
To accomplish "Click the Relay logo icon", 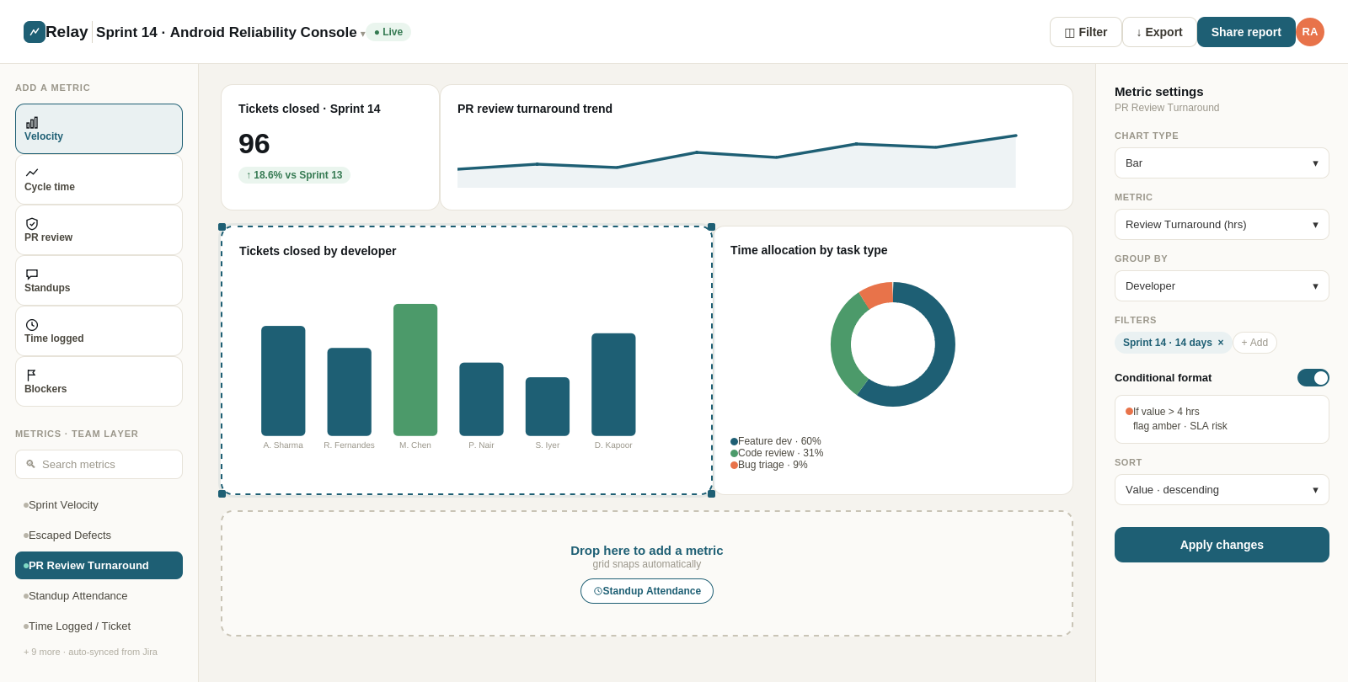I will (35, 32).
